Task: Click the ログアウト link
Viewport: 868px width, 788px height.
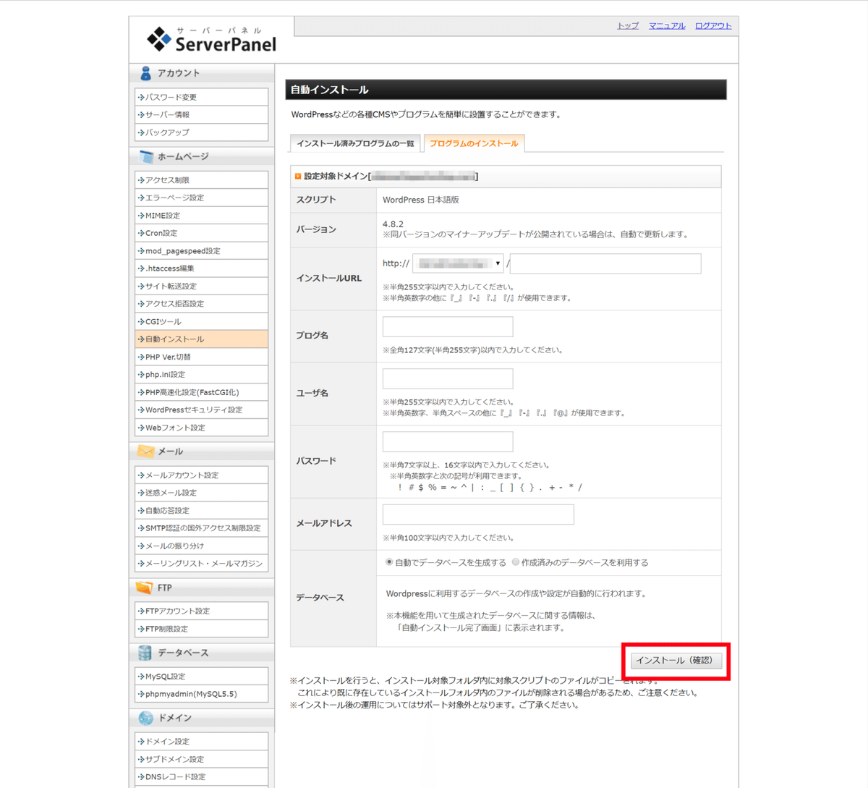Action: [x=713, y=25]
